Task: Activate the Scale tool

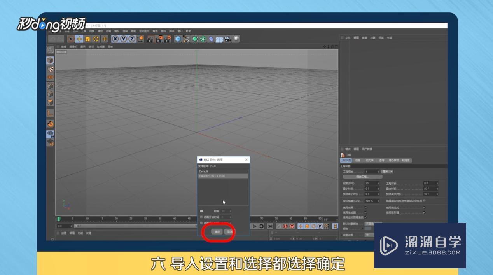Action: click(x=88, y=39)
